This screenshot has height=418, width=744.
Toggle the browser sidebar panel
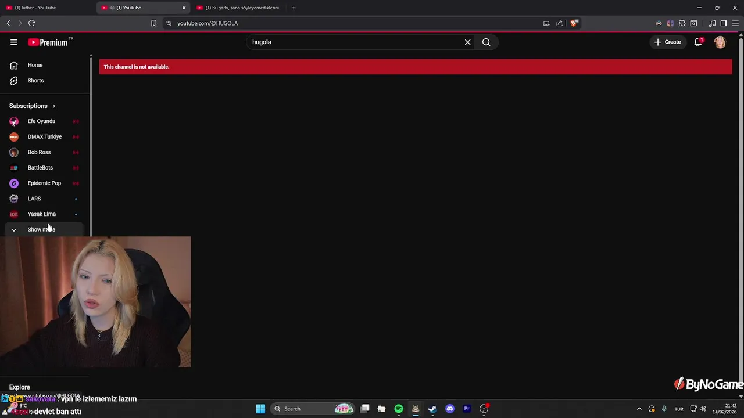tap(724, 23)
